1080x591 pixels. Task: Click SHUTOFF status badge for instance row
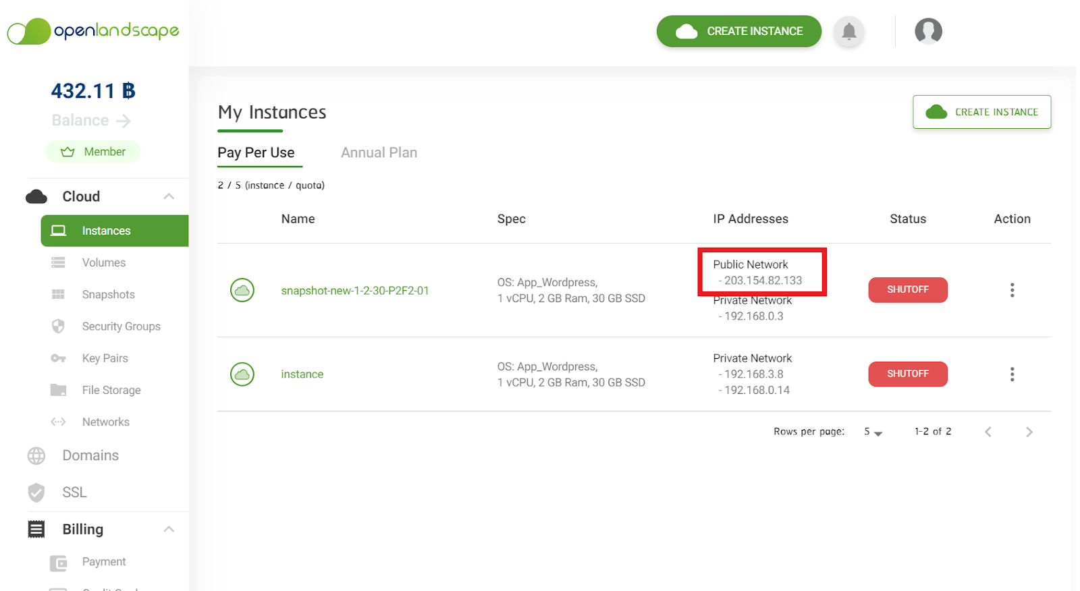coord(907,374)
